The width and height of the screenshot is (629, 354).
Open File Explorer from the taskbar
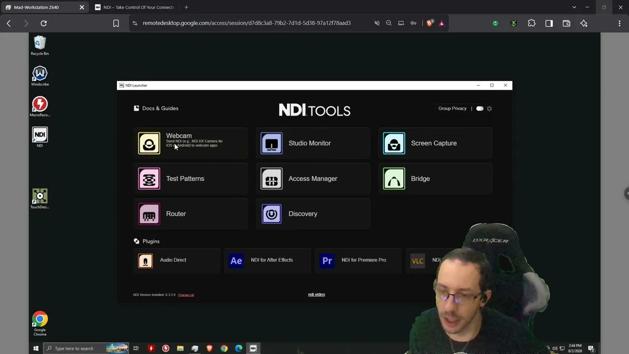pos(180,349)
